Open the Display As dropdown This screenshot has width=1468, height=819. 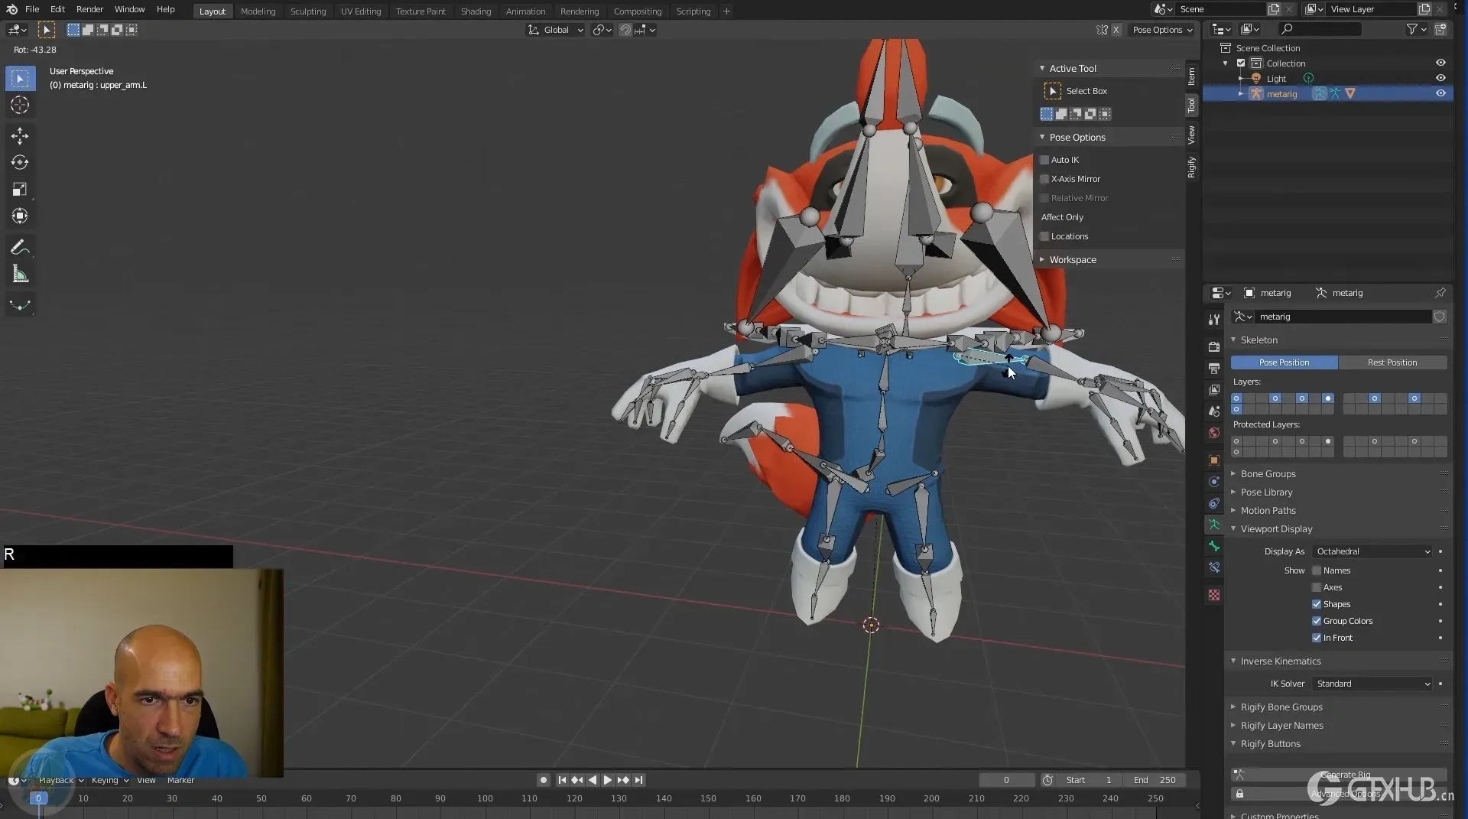tap(1371, 551)
